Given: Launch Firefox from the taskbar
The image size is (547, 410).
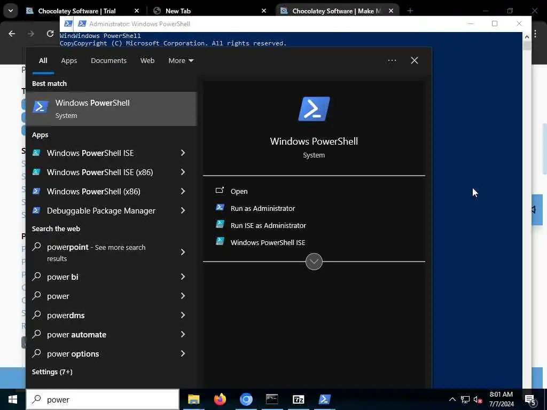Looking at the screenshot, I should [220, 399].
